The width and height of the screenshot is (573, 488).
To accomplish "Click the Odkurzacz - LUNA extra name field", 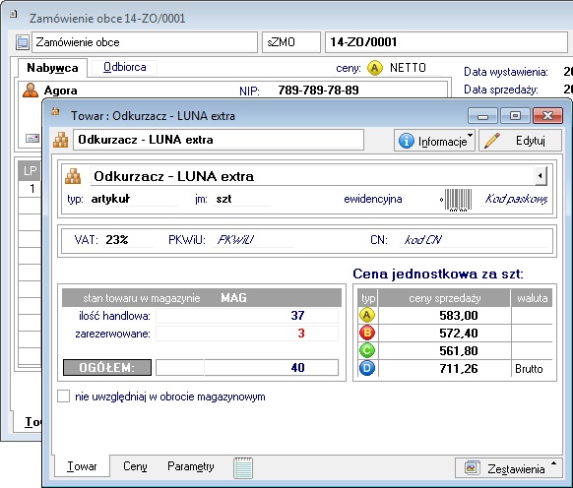I will pyautogui.click(x=219, y=140).
